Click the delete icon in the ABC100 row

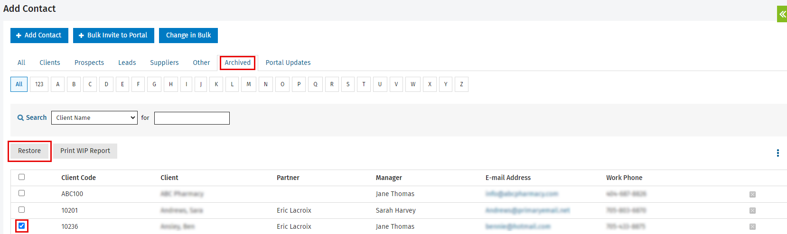tap(752, 194)
